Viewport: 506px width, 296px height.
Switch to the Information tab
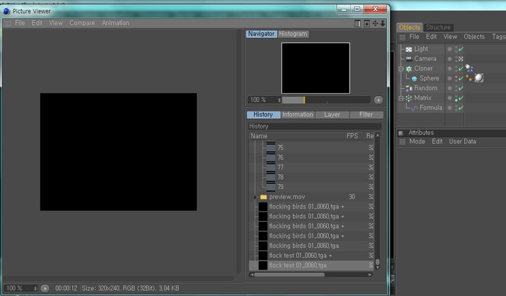tap(297, 114)
